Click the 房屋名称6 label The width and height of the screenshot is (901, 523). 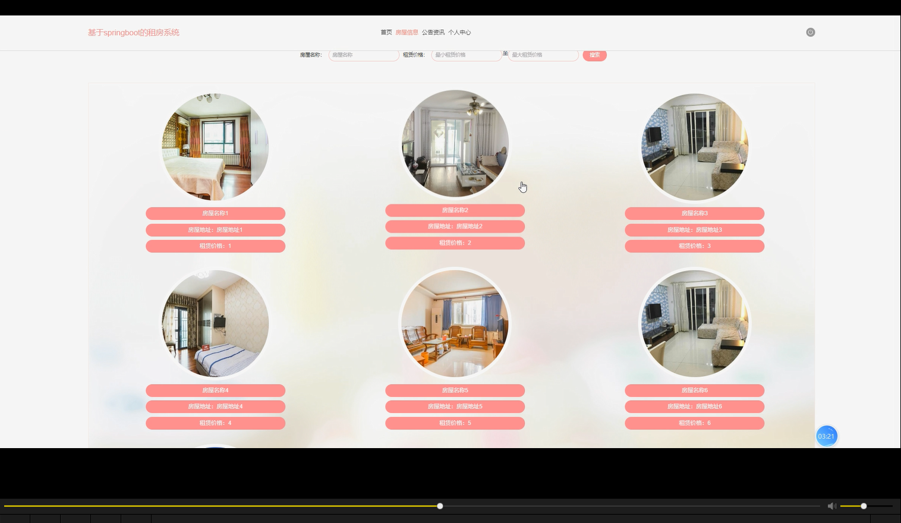[x=695, y=390]
